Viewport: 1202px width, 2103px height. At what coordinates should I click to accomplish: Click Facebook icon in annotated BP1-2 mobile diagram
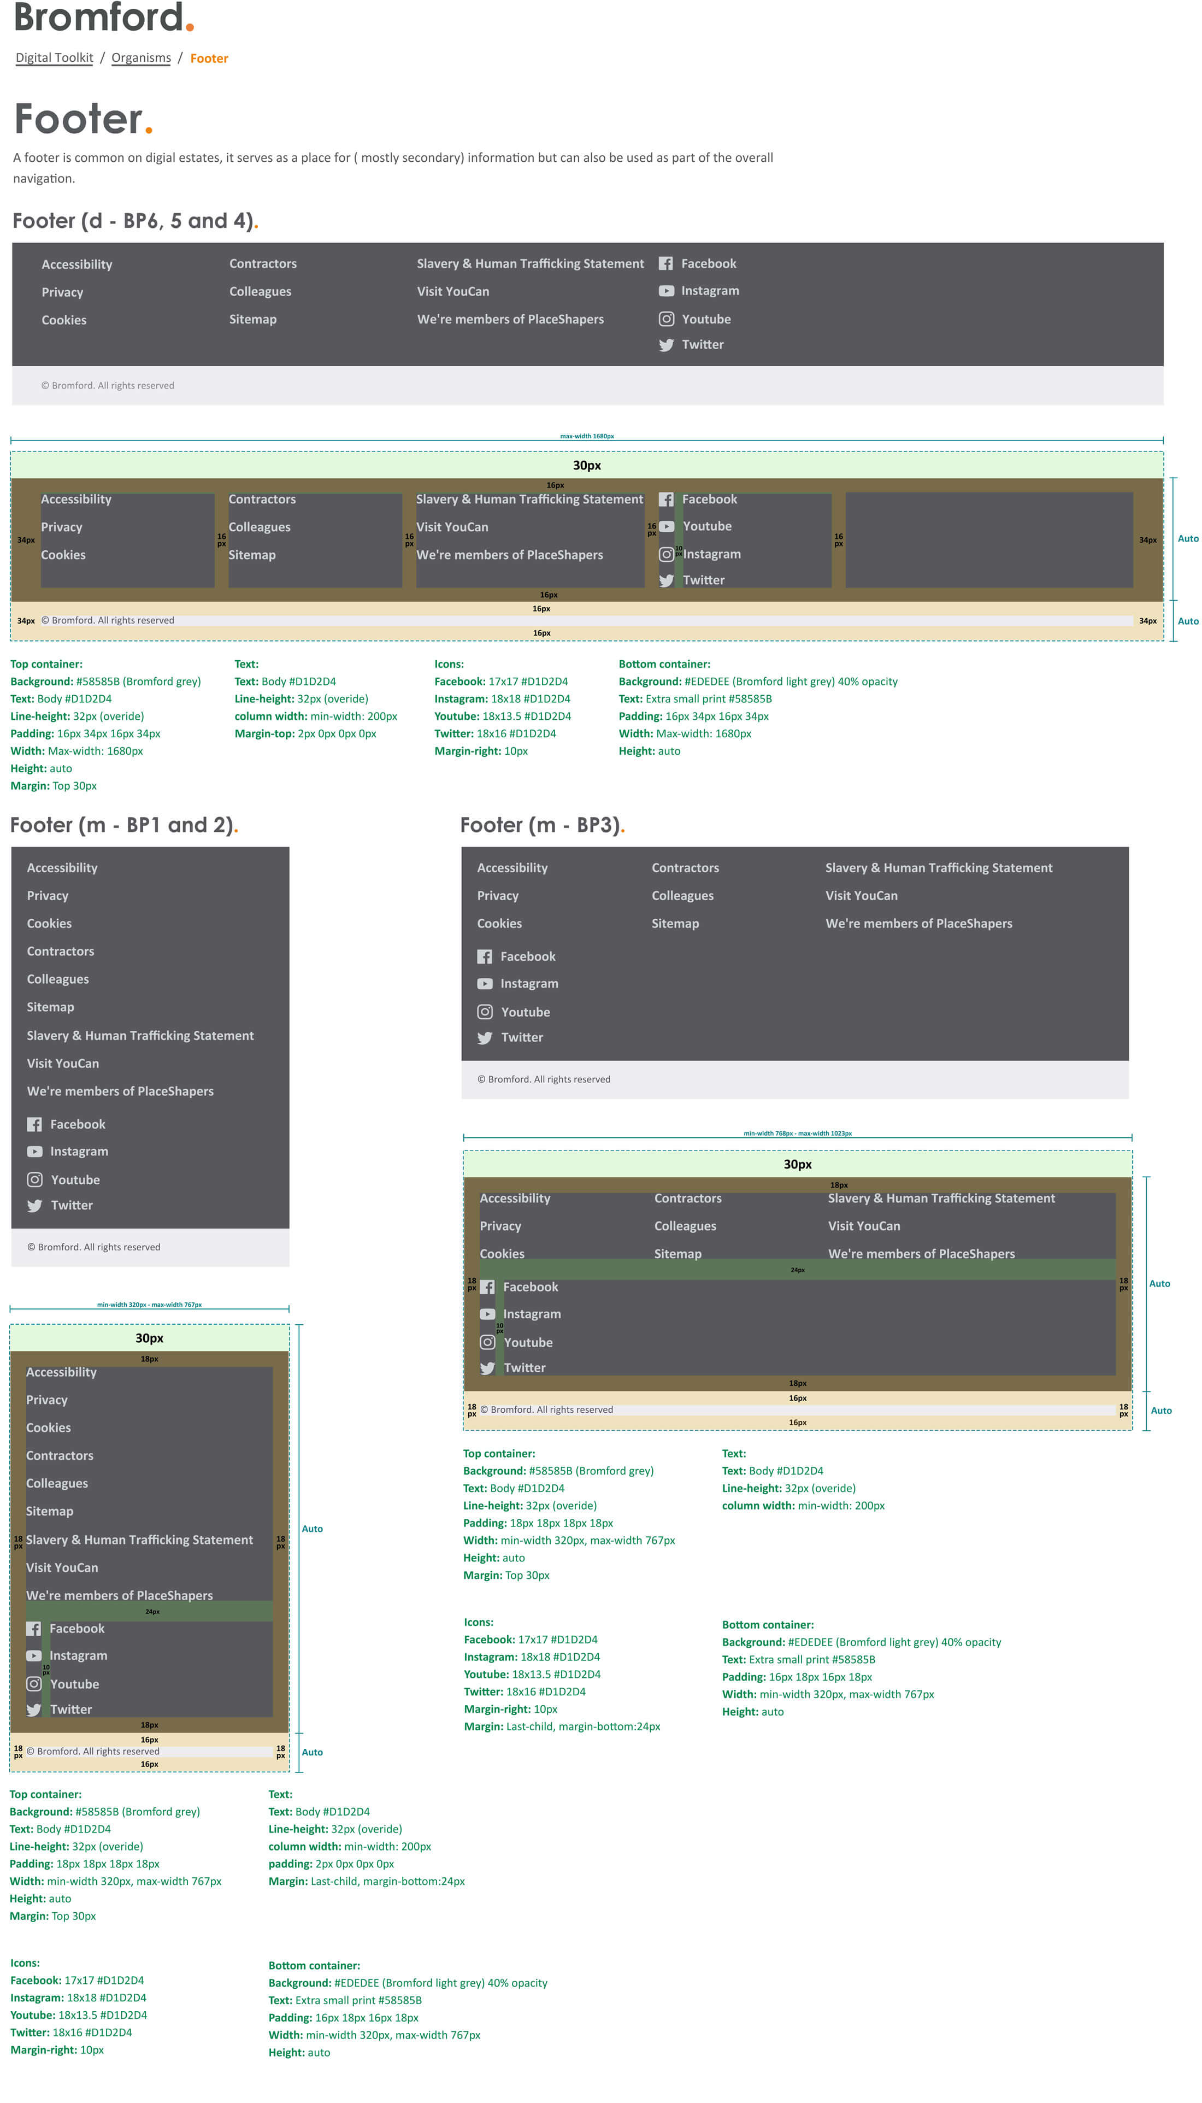33,1629
